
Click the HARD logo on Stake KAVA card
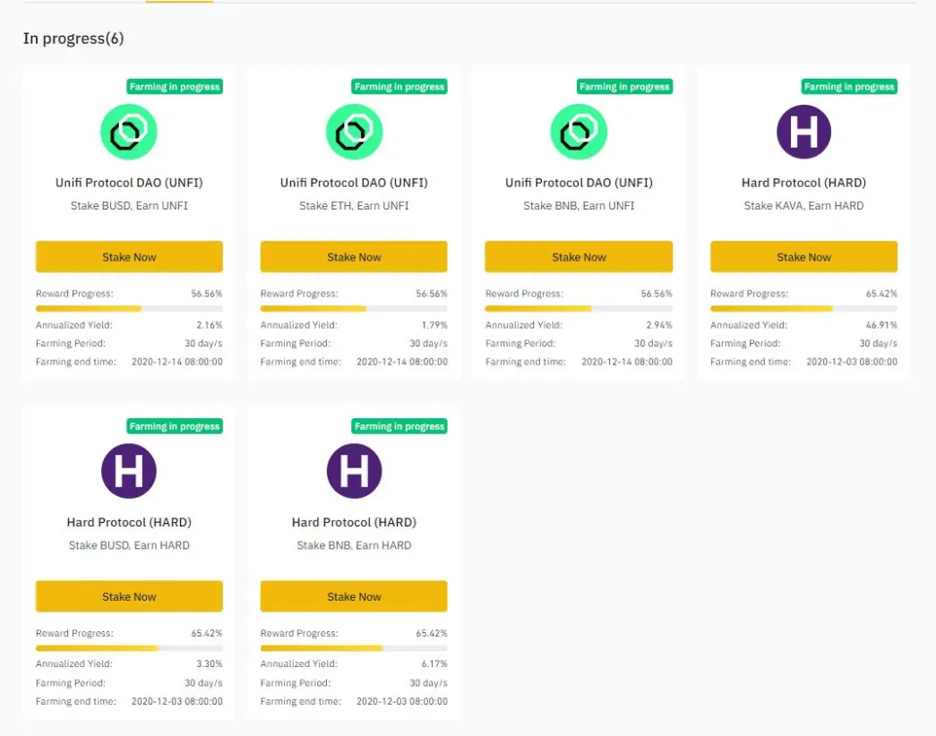pos(803,132)
